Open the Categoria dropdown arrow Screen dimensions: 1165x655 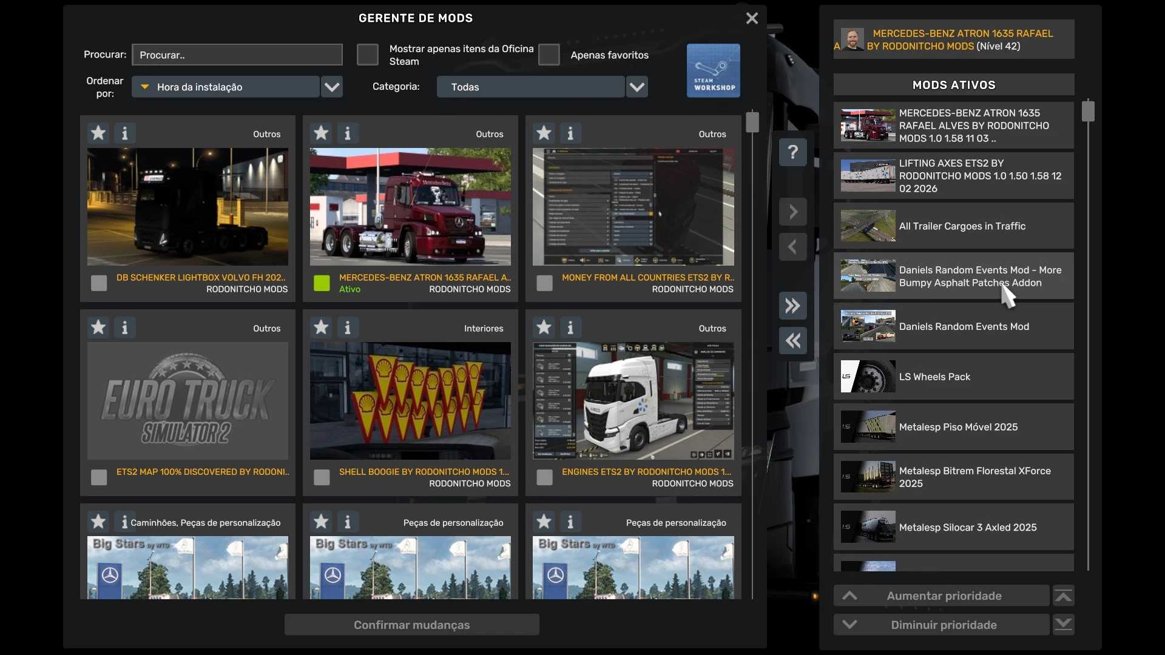tap(637, 87)
